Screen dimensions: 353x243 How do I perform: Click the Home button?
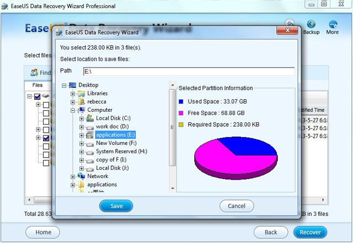(43, 232)
